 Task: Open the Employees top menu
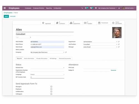click(28, 8)
